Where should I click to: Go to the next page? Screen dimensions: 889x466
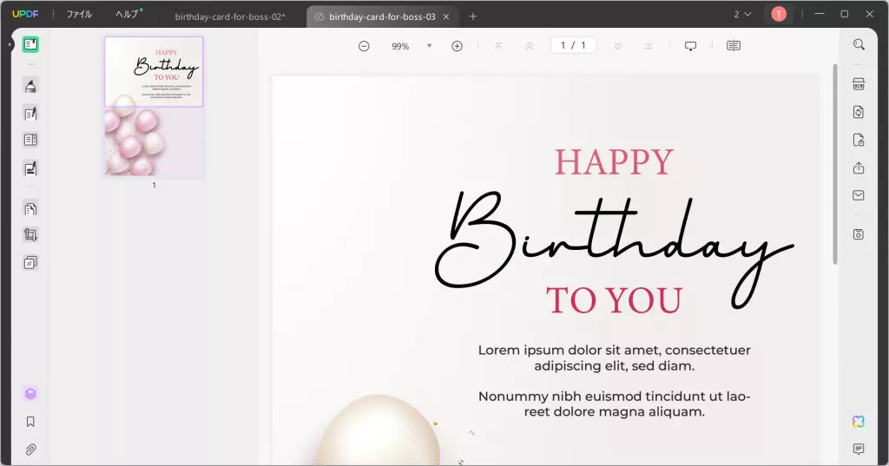(x=618, y=46)
